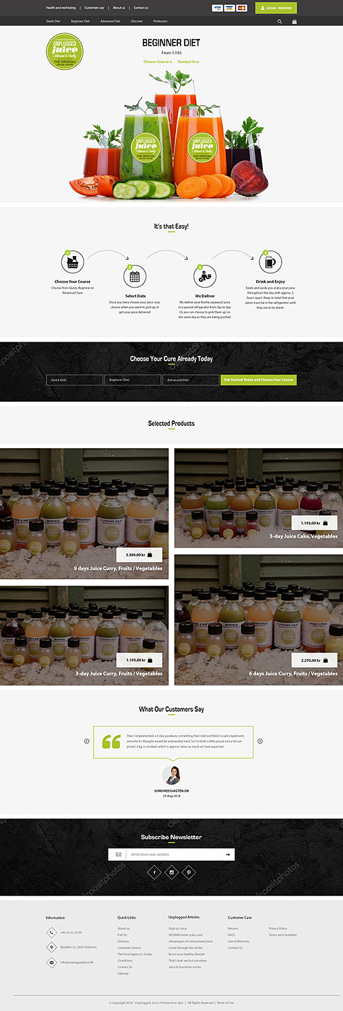Show previous customer testimonial
The height and width of the screenshot is (1011, 343).
point(87,741)
